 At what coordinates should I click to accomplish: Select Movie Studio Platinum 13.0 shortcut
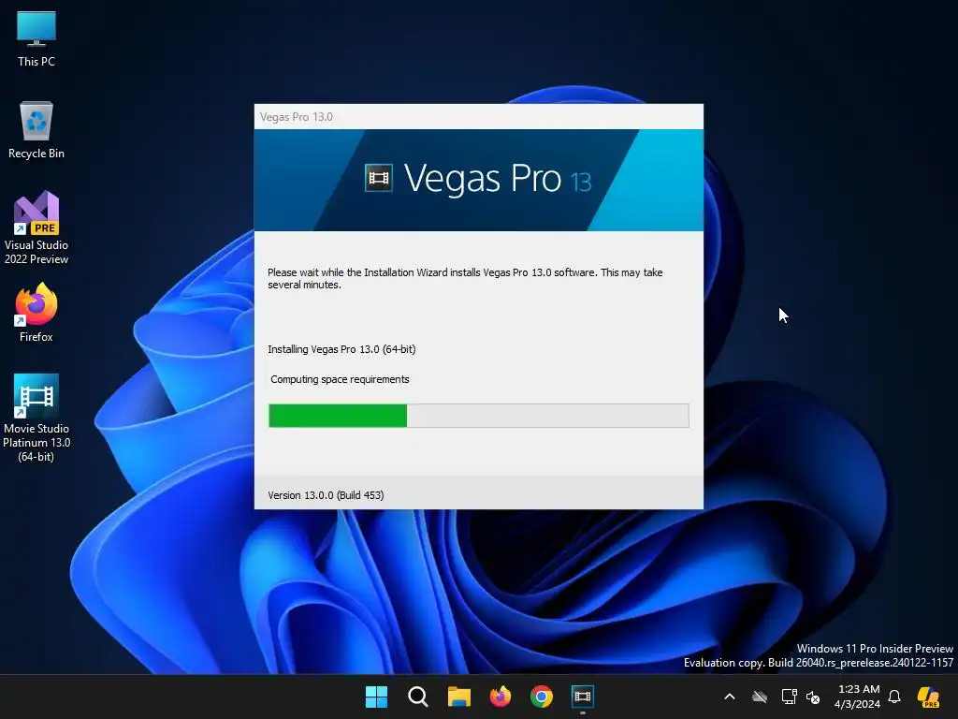click(36, 418)
